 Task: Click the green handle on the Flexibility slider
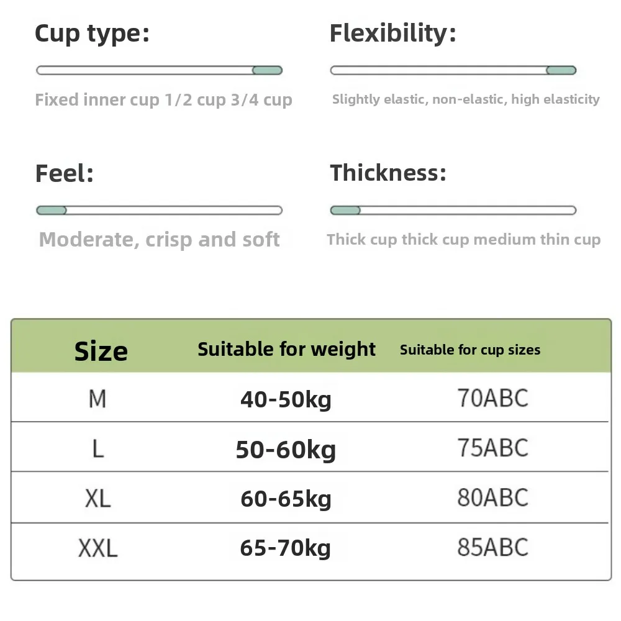[x=561, y=71]
